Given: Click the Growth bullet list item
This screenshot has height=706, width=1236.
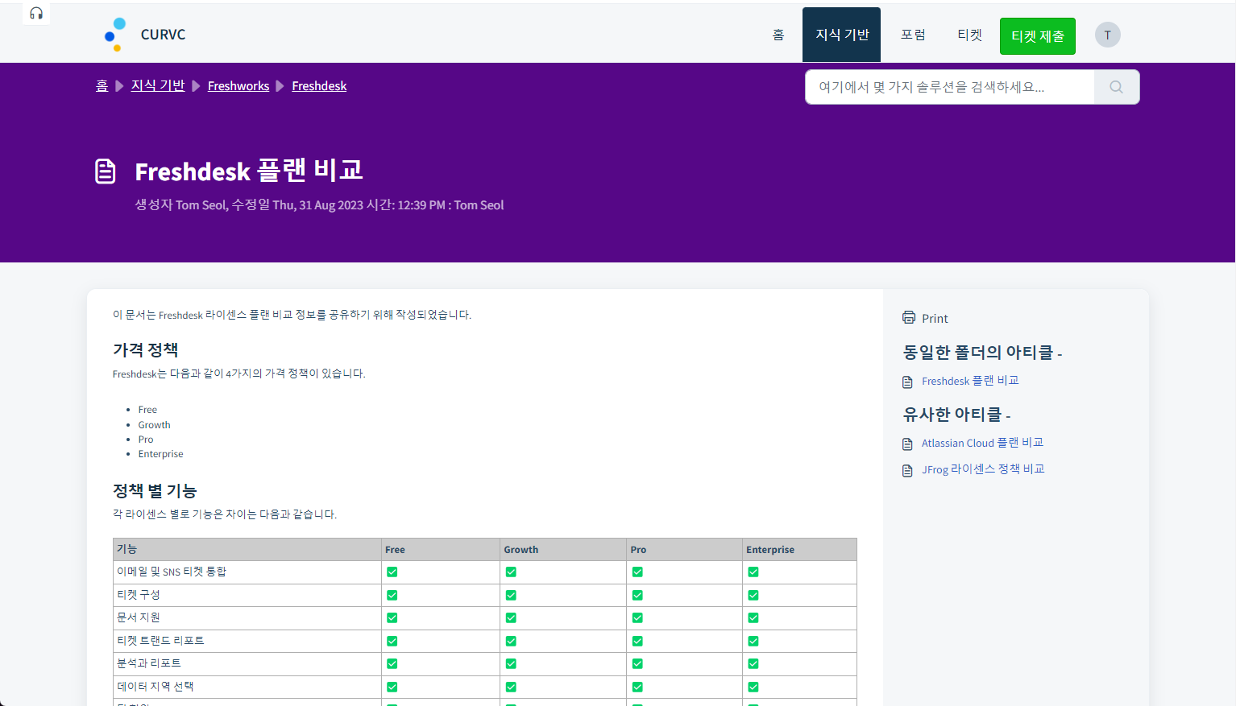Looking at the screenshot, I should (x=154, y=425).
